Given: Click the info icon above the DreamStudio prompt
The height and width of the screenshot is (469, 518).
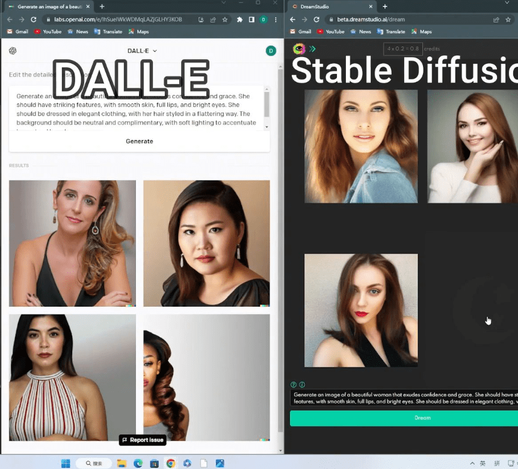Looking at the screenshot, I should point(302,385).
